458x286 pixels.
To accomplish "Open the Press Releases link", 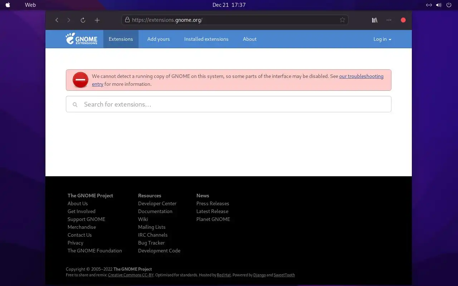I will coord(213,203).
